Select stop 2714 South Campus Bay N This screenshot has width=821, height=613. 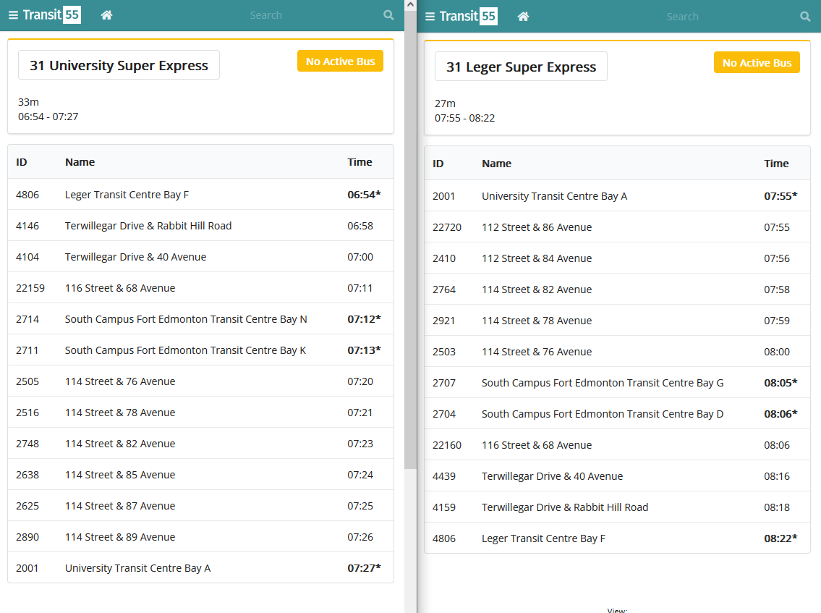pyautogui.click(x=186, y=319)
